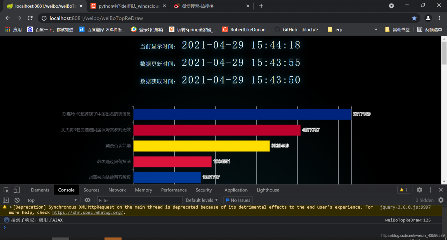This screenshot has height=240, width=447.
Task: Bookmark this page with the star icon
Action: coord(414,18)
